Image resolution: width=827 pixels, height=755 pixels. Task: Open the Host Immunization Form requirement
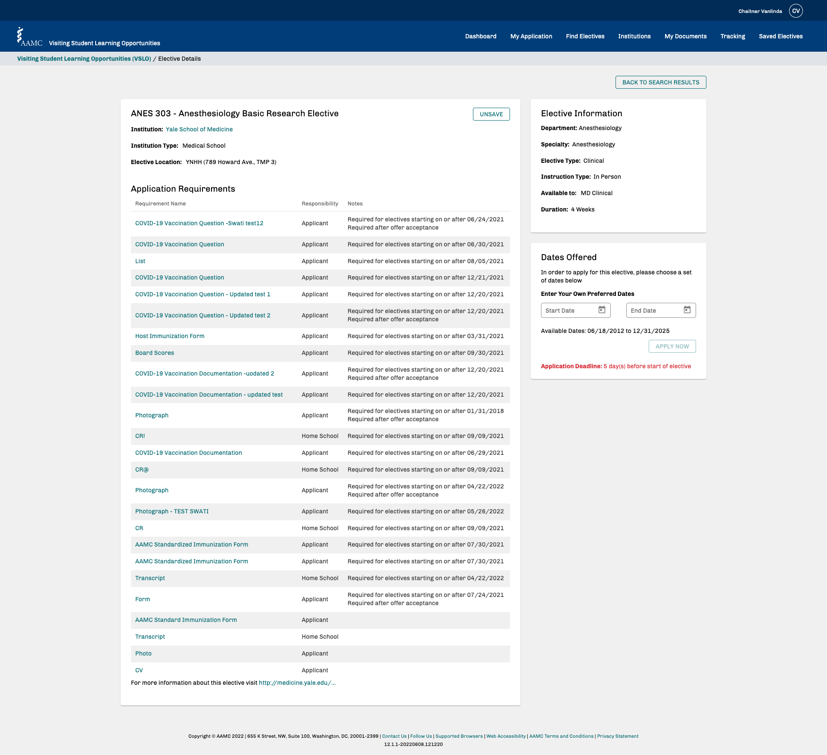tap(170, 336)
